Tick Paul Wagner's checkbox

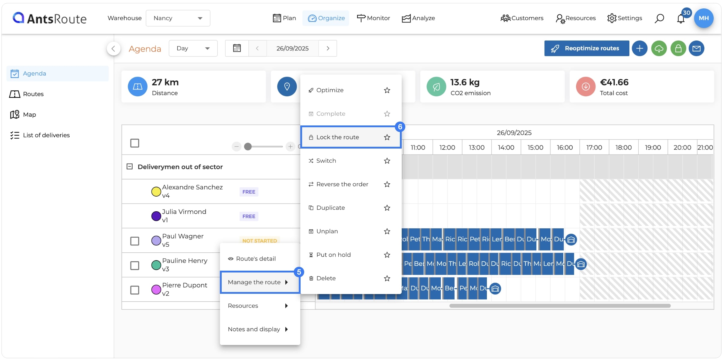coord(135,241)
